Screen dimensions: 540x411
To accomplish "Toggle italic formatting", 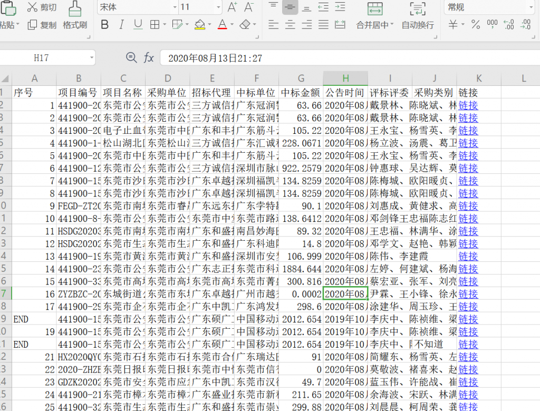I will 121,25.
